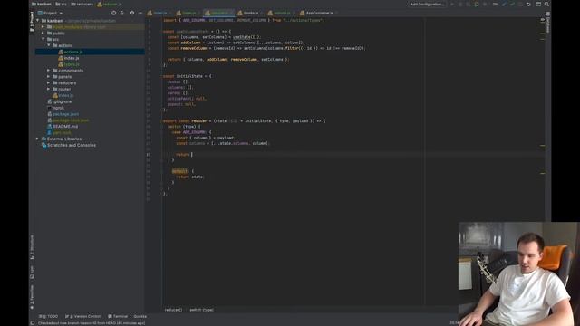Click the Git update project blue arrow
580x326 pixels.
pos(504,4)
